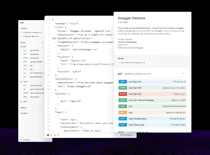Select the production server in the sidebar
Viewport: 210px width, 155px height.
(33, 33)
